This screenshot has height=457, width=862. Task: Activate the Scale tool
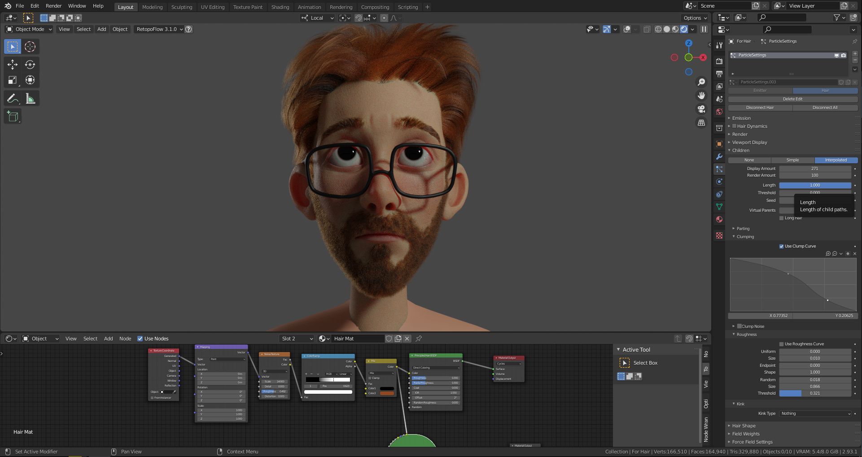coord(13,80)
